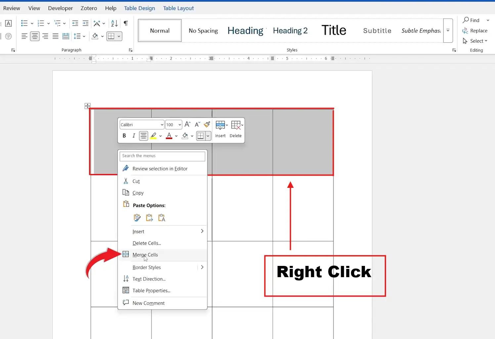Open the font color dropdown arrow

click(176, 136)
